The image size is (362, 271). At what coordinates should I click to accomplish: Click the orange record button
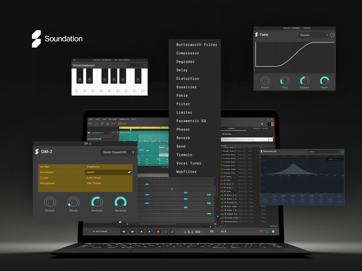(x=158, y=232)
